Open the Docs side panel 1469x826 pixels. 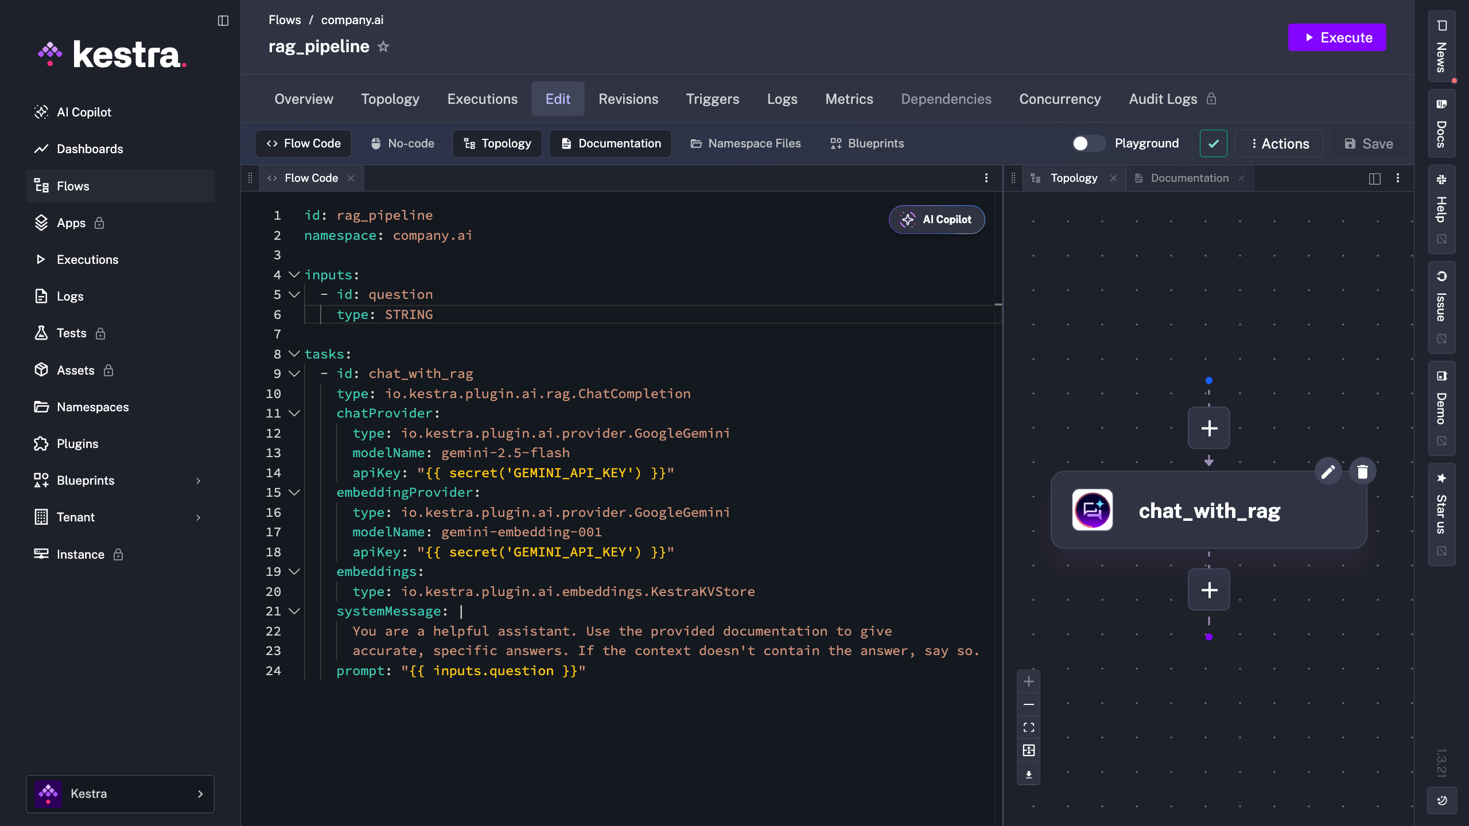pyautogui.click(x=1441, y=123)
